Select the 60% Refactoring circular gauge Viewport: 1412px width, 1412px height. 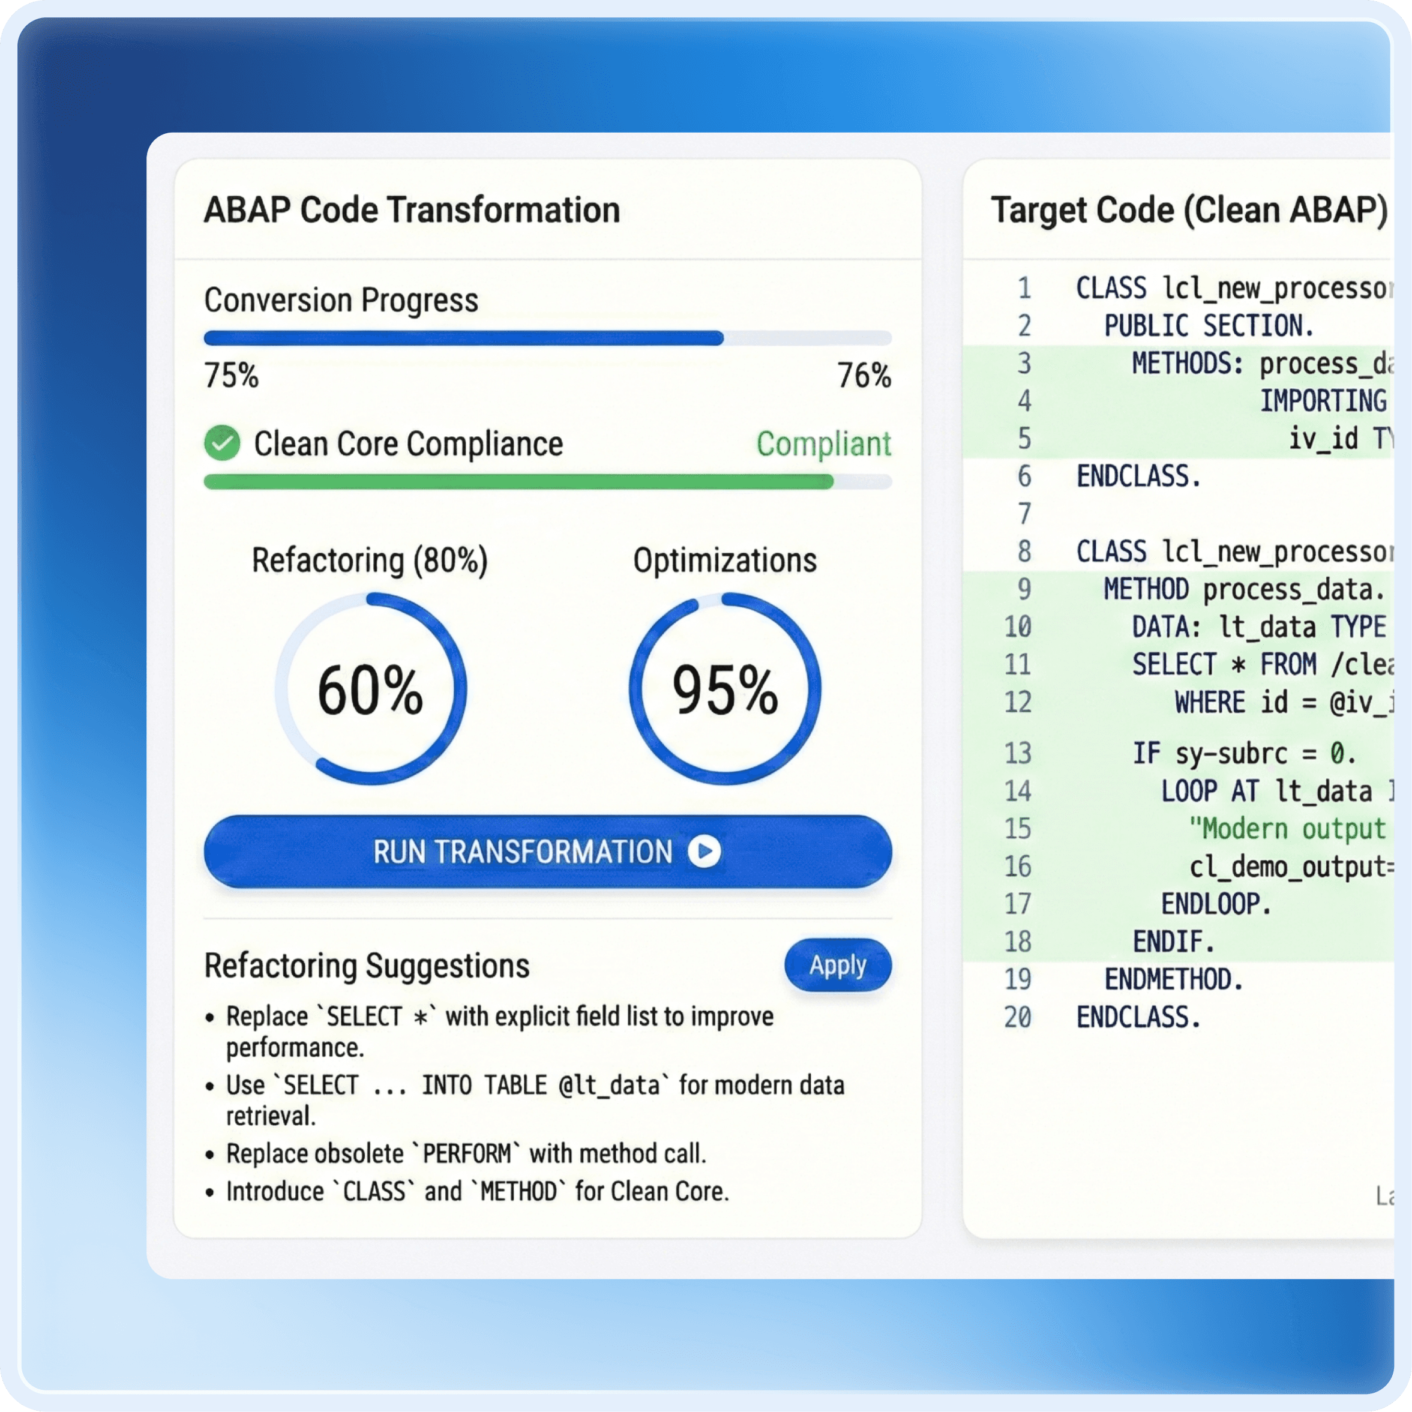coord(370,689)
